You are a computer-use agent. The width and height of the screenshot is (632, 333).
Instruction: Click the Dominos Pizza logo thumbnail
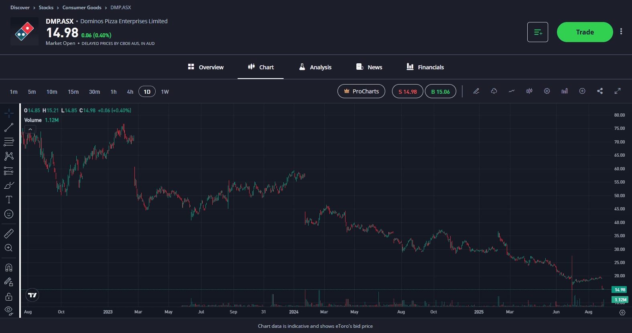click(24, 31)
